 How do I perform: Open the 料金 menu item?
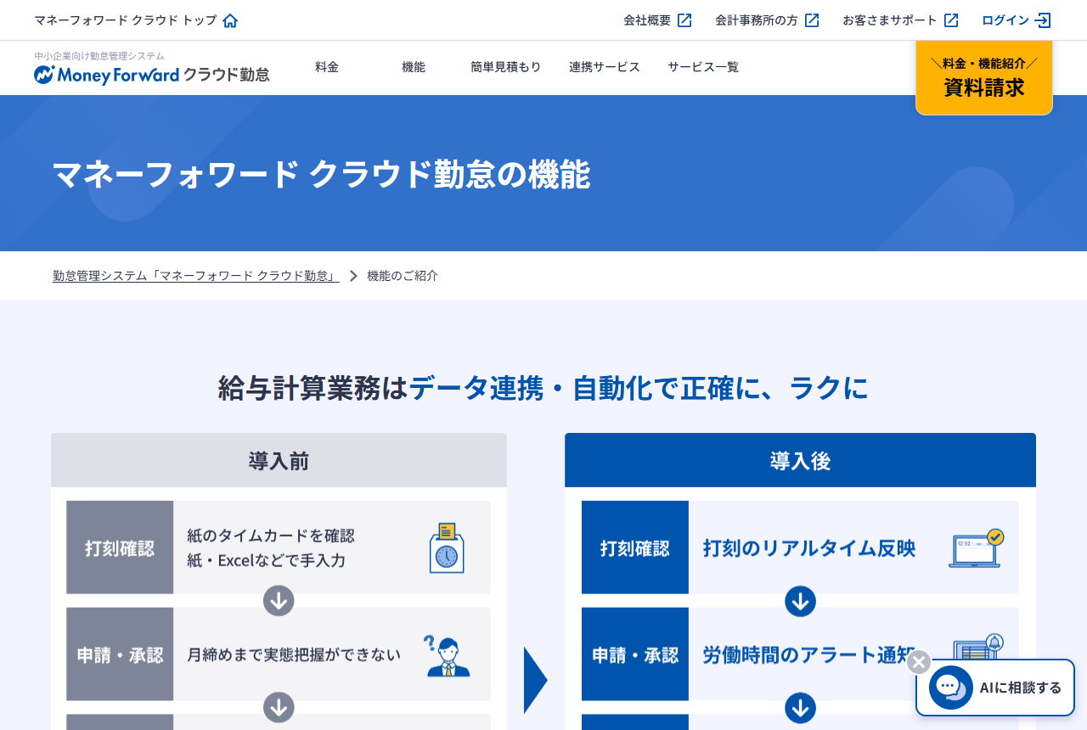(327, 67)
